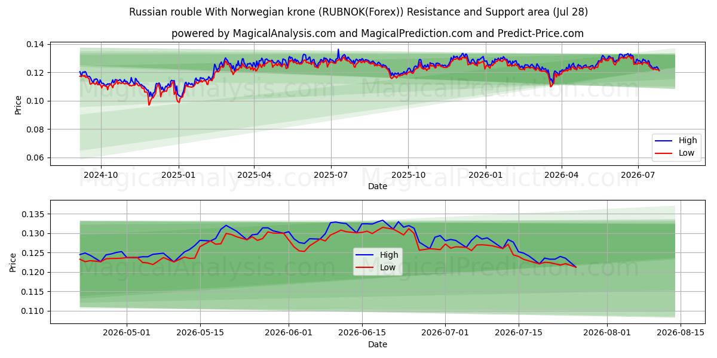The height and width of the screenshot is (358, 717).
Task: Click the 2026-05-01 date tick label
Action: (x=126, y=333)
